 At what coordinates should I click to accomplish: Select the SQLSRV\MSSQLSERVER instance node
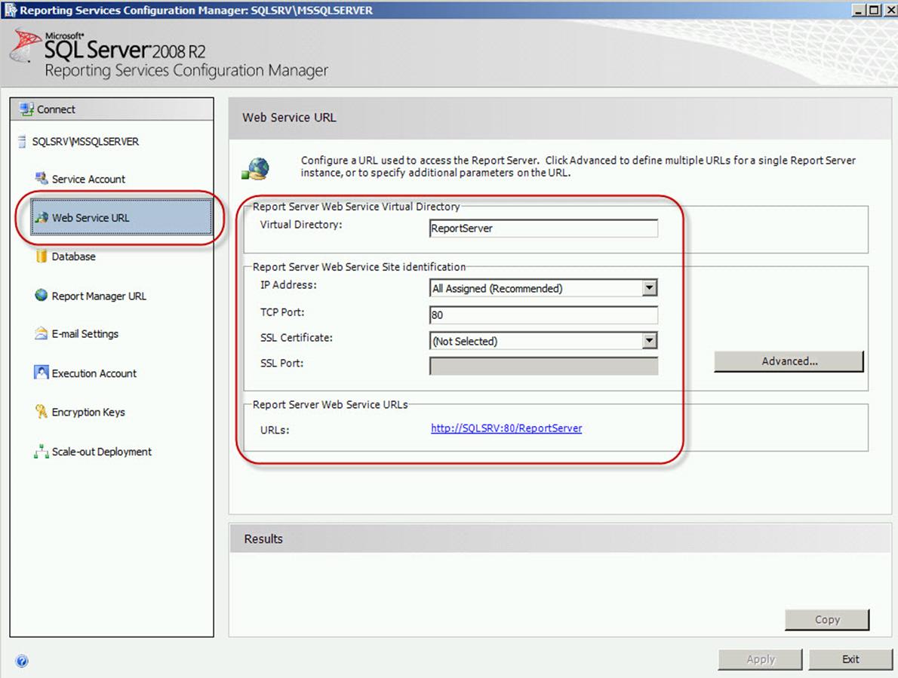click(85, 141)
